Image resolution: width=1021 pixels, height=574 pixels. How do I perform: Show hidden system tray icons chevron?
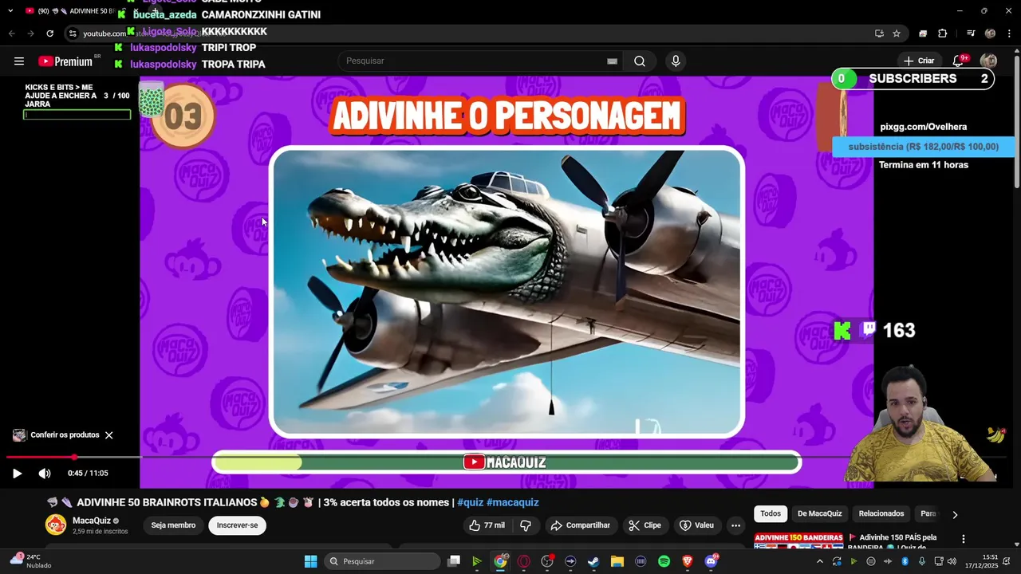[x=819, y=561]
